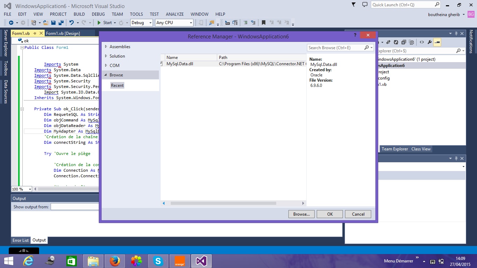Toggle Preview Selected Items icon in Solution Explorer
Viewport: 477px width, 268px height.
[x=437, y=42]
